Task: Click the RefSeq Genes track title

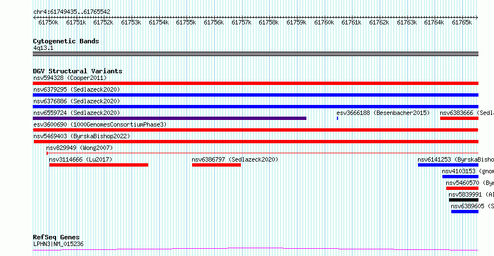Action: pos(57,237)
